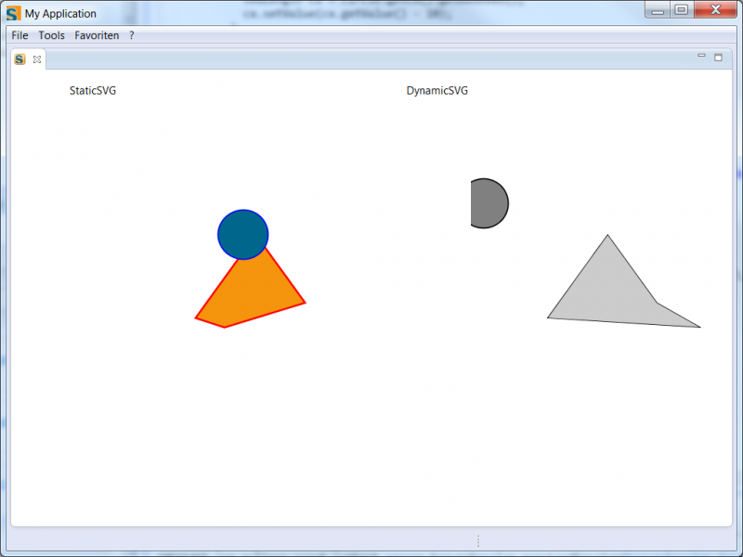Click the StaticSVG heading

(x=94, y=90)
